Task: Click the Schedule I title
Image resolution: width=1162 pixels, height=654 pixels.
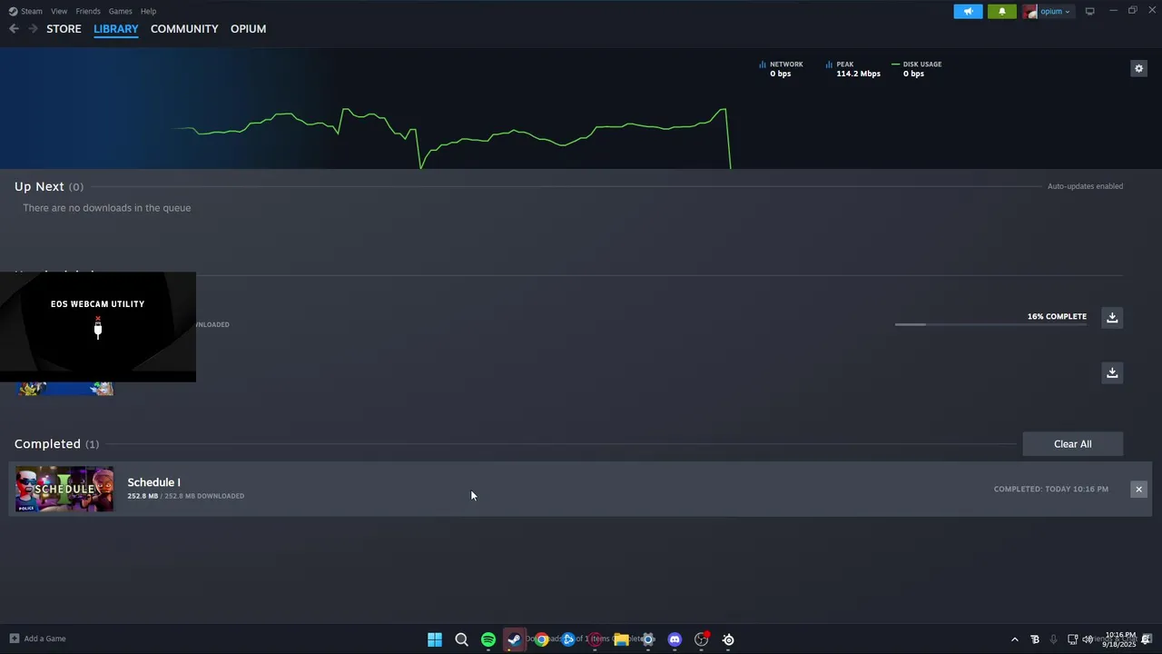Action: (153, 482)
